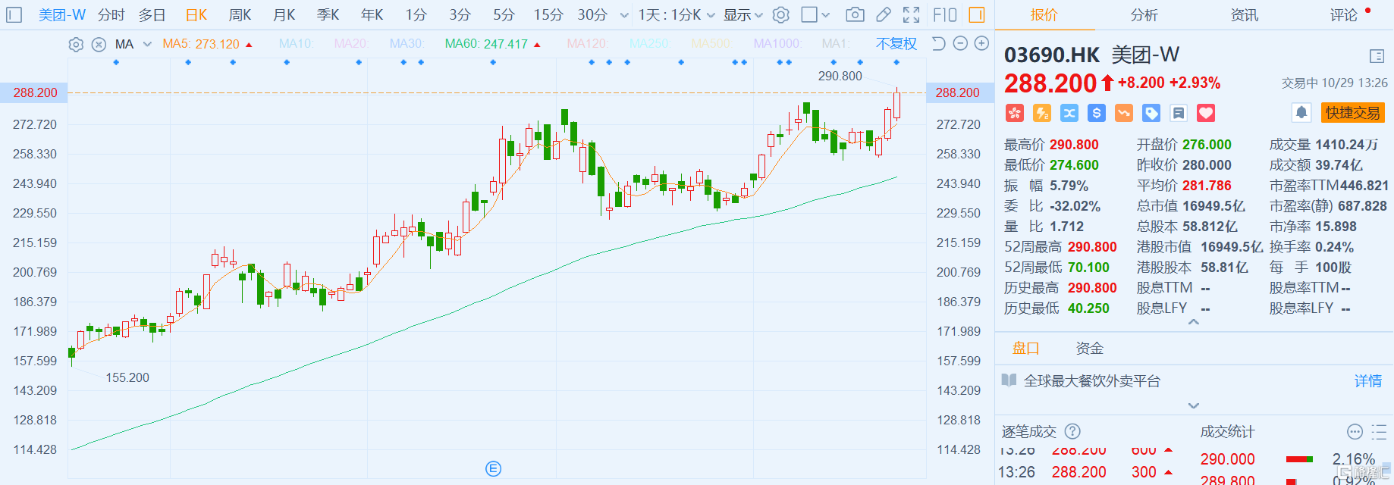Image resolution: width=1394 pixels, height=485 pixels.
Task: Click the 美团-W stock name link
Action: click(x=62, y=14)
